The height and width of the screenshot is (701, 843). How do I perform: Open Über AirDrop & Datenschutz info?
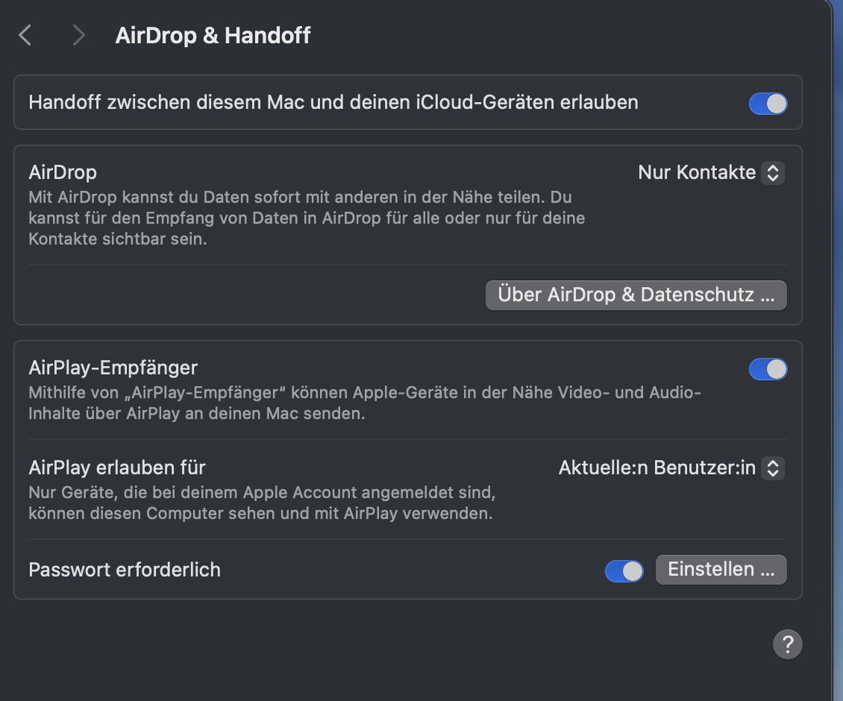pyautogui.click(x=636, y=295)
